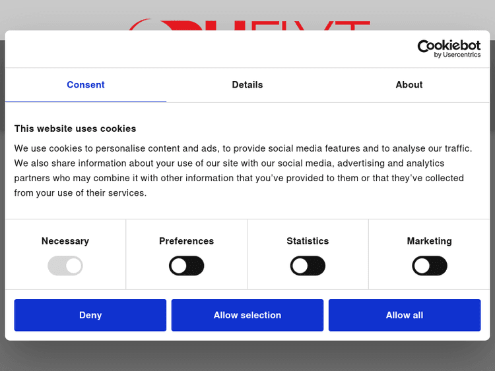Click the Preferences category label
Image resolution: width=495 pixels, height=371 pixels.
187,241
